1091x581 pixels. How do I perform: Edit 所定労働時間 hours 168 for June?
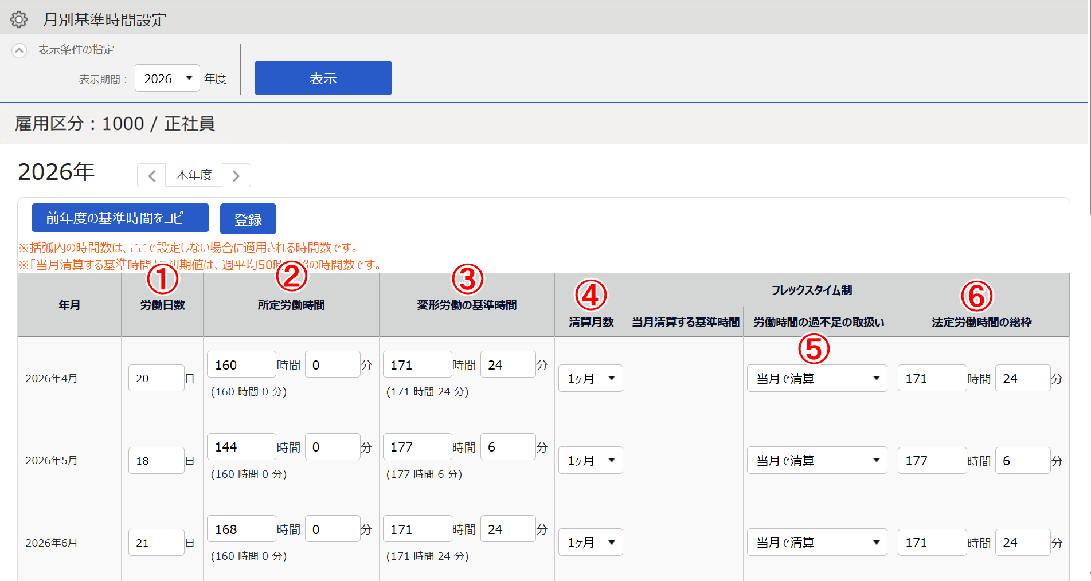241,529
